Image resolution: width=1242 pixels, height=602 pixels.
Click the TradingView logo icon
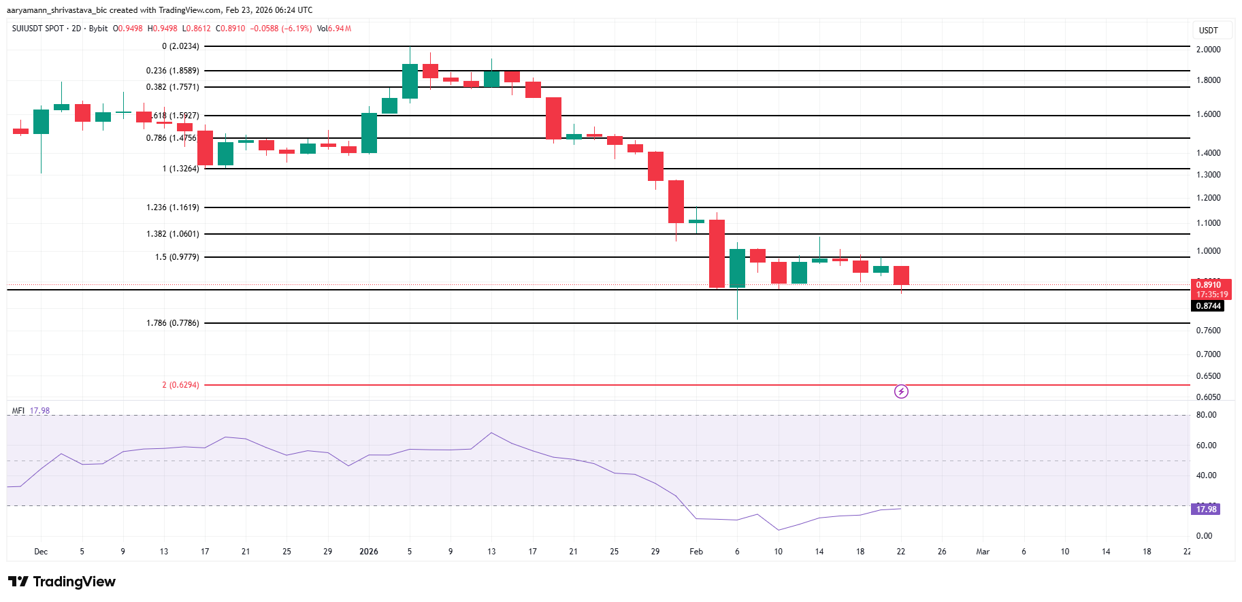point(18,582)
